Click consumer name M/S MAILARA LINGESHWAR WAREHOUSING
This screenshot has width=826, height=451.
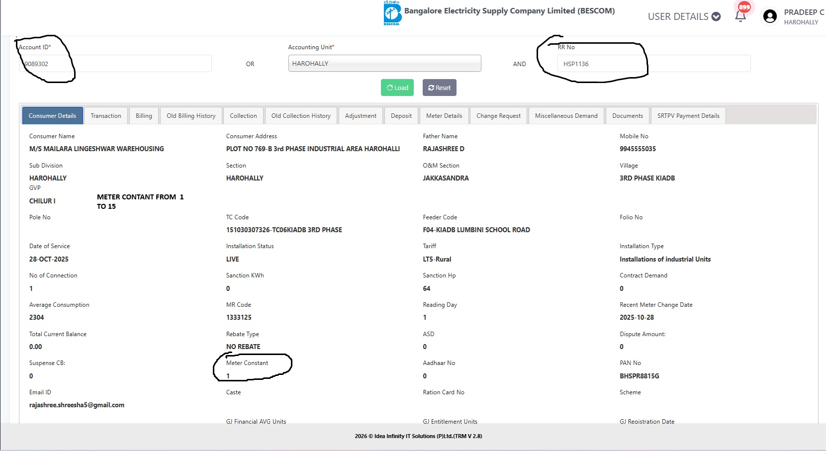pos(96,149)
